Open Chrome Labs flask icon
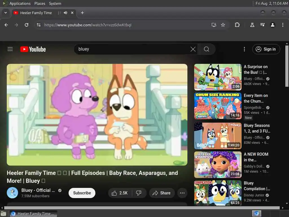Image resolution: width=289 pixels, height=217 pixels. pos(252,25)
